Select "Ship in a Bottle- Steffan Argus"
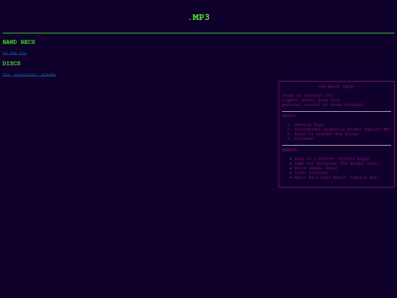The image size is (397, 298). tap(332, 159)
